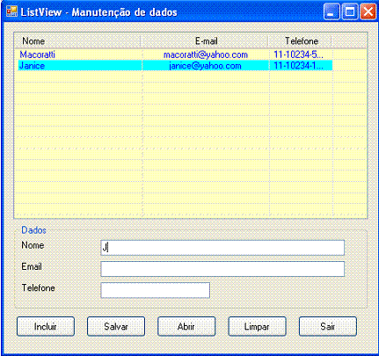Sort by the Nome column header
This screenshot has width=379, height=356.
77,41
